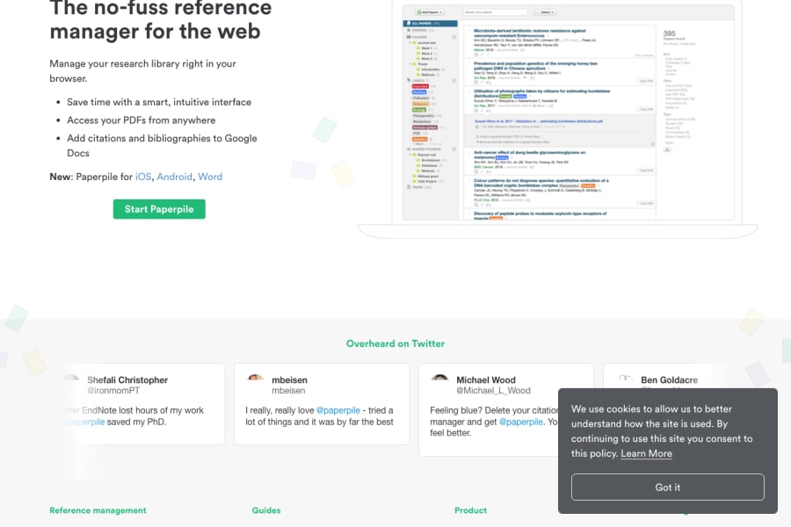Screen dimensions: 791x527
Task: Click the @Michael_L_Wood Twitter handle
Action: 493,390
